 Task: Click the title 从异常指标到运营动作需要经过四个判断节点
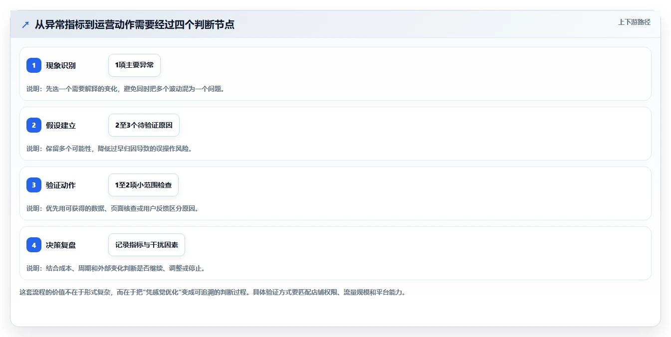click(x=135, y=24)
